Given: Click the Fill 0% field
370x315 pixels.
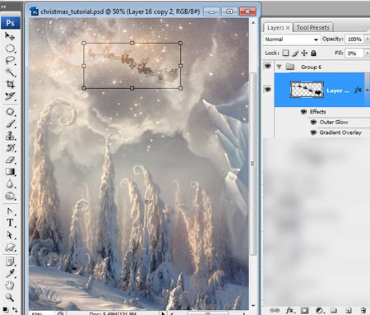Looking at the screenshot, I should pos(354,53).
